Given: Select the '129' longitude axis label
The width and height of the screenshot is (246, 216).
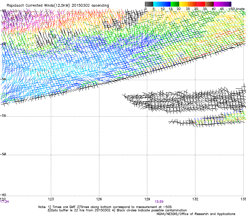Looking at the screenshot, I should point(147,199).
